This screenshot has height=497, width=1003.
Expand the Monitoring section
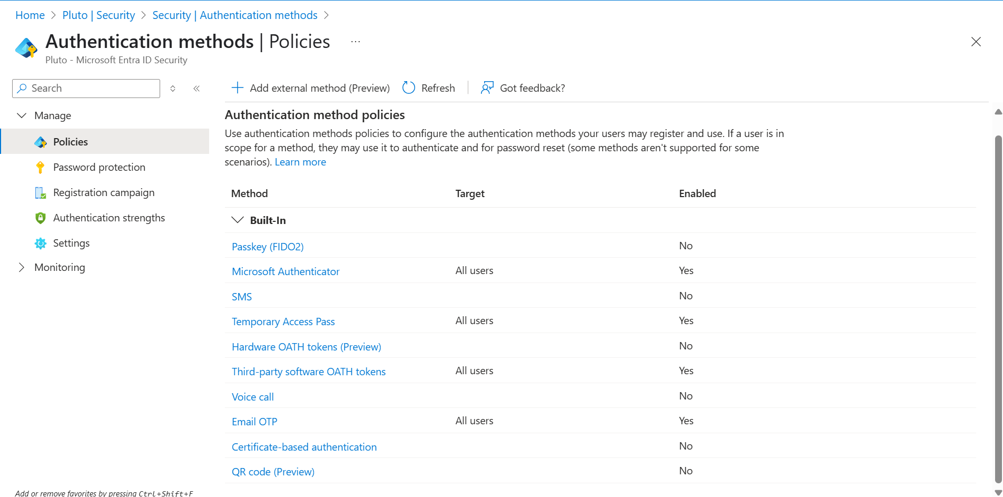(x=22, y=267)
